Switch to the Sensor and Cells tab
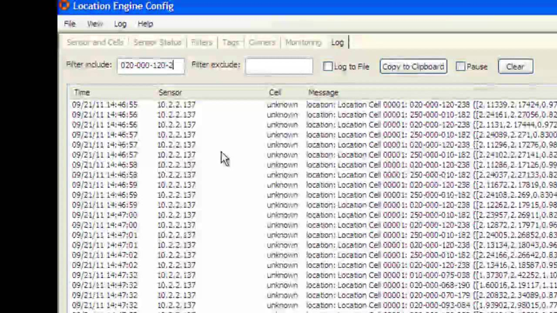Screen dimensions: 557x313 pyautogui.click(x=95, y=43)
